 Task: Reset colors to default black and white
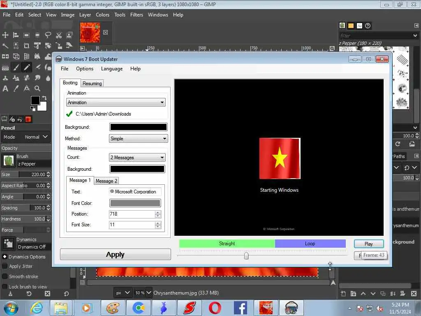click(x=33, y=109)
